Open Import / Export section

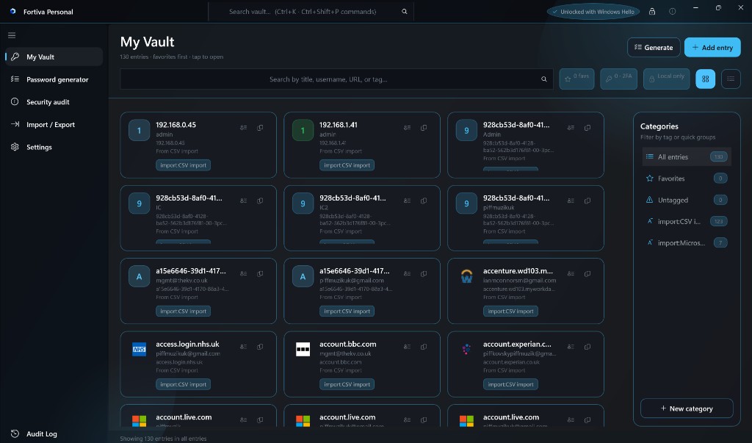coord(54,124)
